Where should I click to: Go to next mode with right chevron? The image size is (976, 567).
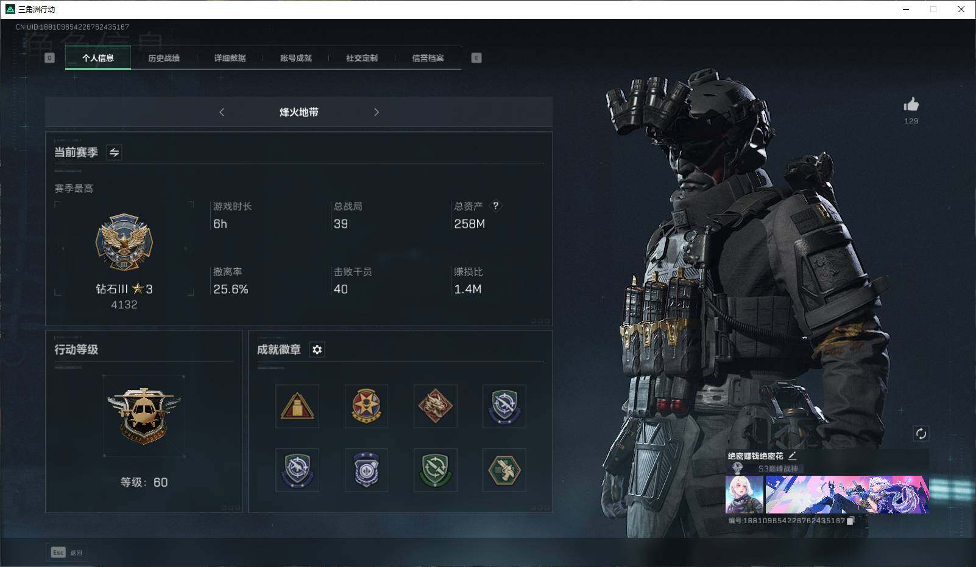pyautogui.click(x=377, y=112)
